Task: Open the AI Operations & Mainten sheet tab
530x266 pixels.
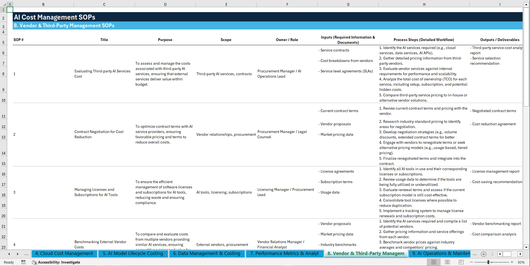Action: [x=440, y=253]
